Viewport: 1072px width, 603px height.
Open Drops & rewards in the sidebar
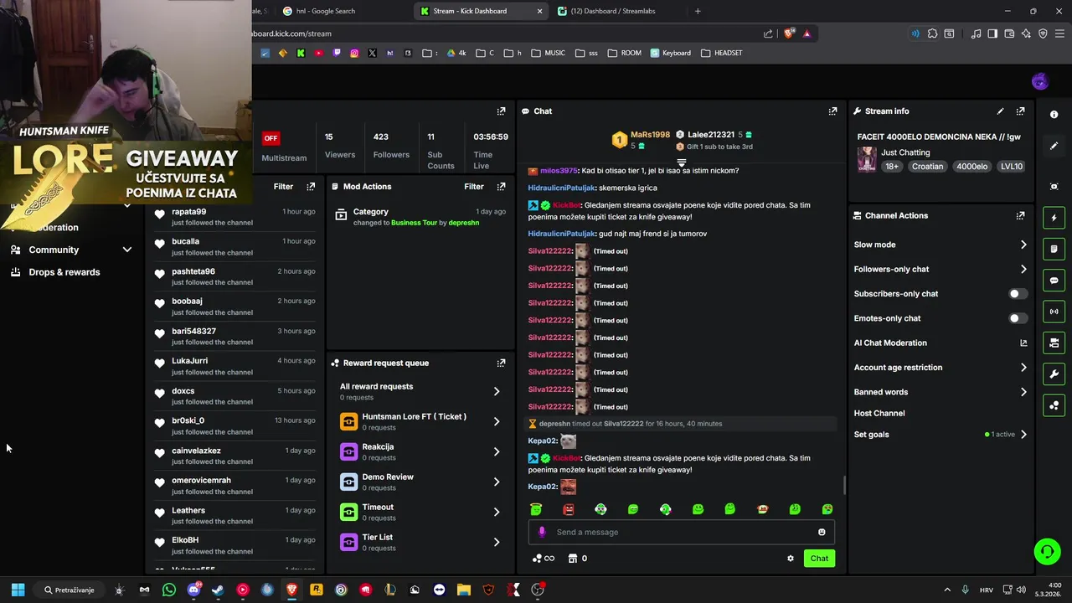pyautogui.click(x=64, y=272)
